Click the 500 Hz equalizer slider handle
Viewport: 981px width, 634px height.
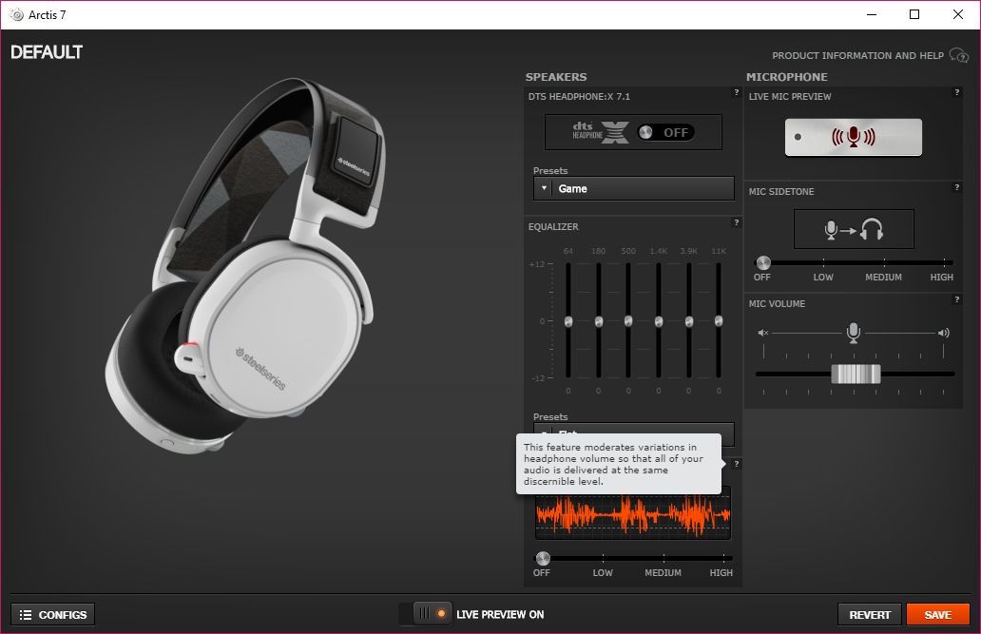point(628,321)
